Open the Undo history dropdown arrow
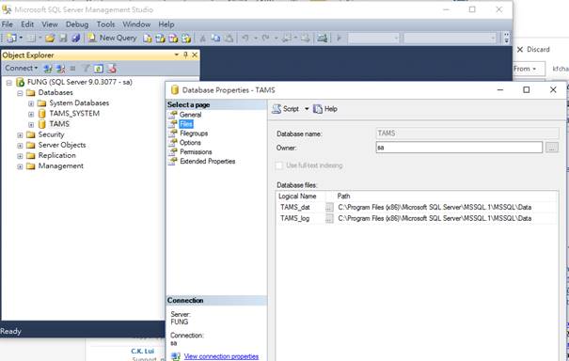This screenshot has height=361, width=569. tap(256, 38)
